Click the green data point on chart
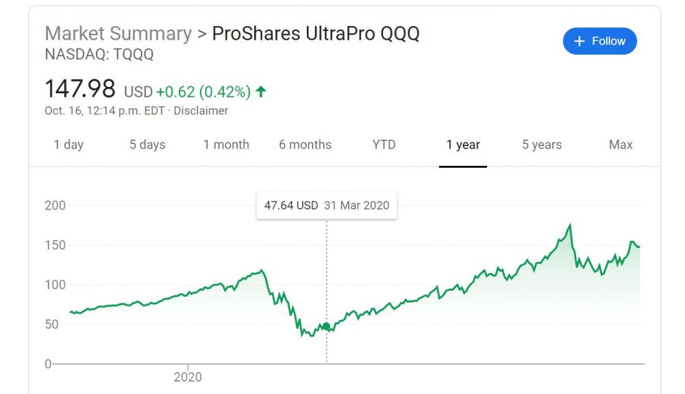 click(x=327, y=327)
